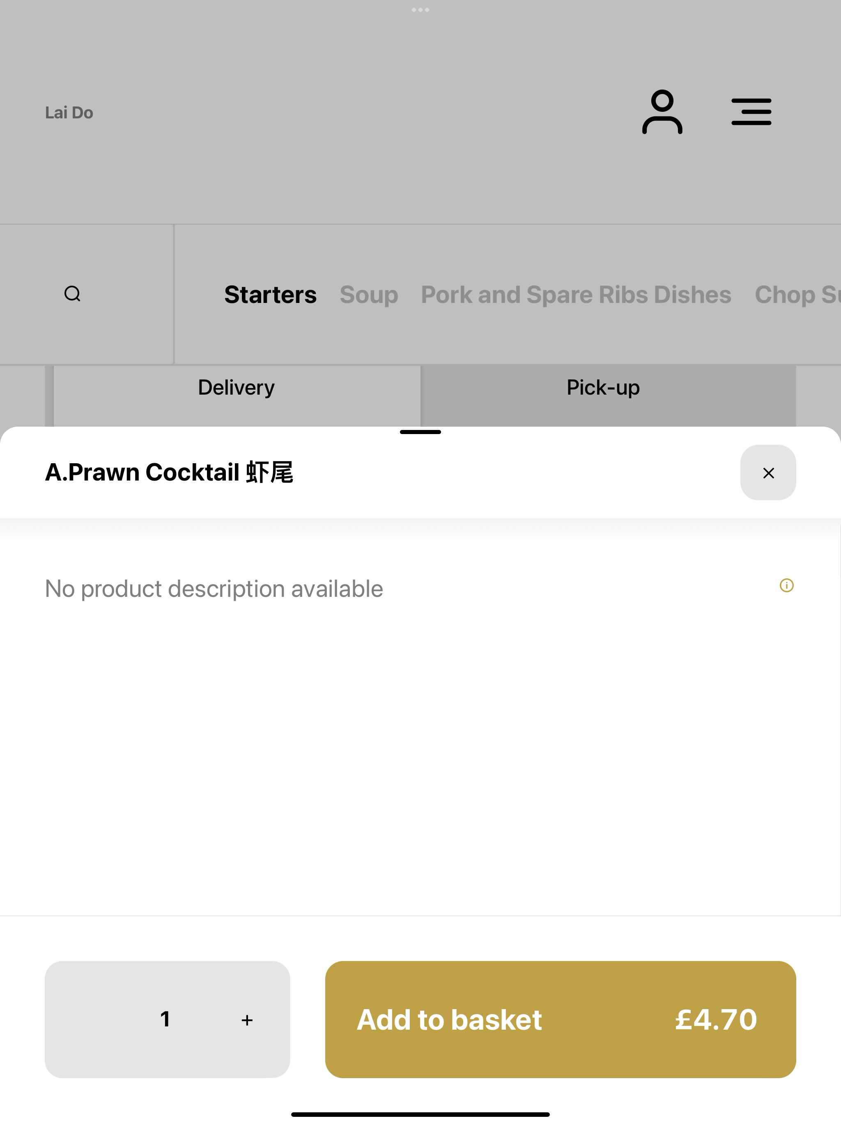The image size is (841, 1123).
Task: Show product info via gold info icon
Action: coord(786,585)
